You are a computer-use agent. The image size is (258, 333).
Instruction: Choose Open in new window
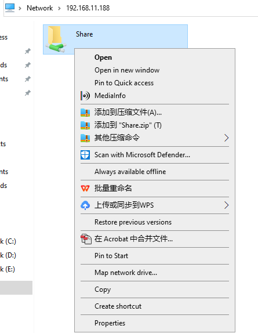click(x=127, y=70)
